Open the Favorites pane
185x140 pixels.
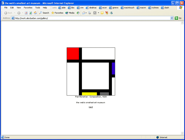pyautogui.click(x=57, y=13)
